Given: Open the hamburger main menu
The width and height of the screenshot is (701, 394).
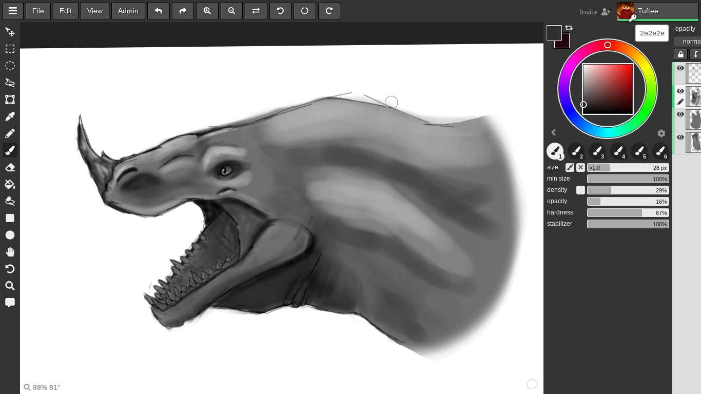Looking at the screenshot, I should coord(12,11).
